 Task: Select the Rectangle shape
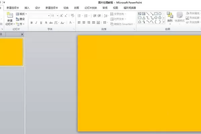tap(156, 14)
